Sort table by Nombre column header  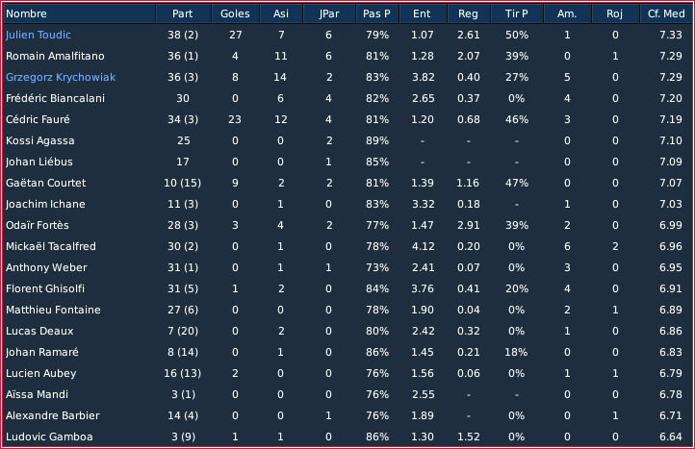click(80, 13)
